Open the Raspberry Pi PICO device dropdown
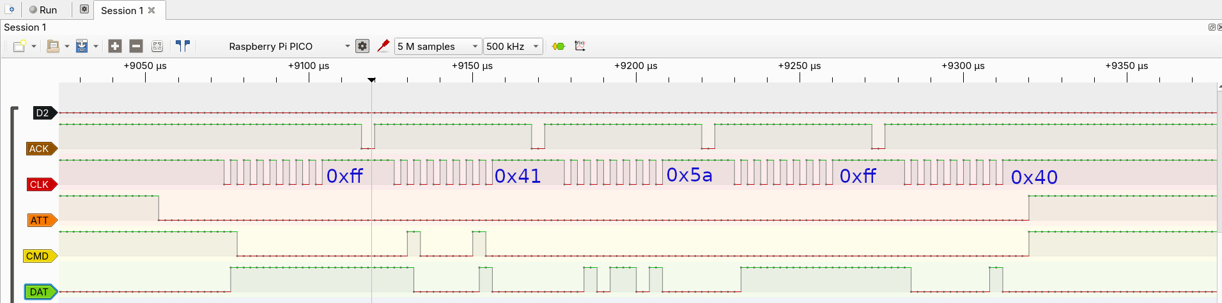Viewport: 1222px width, 303px height. [288, 46]
